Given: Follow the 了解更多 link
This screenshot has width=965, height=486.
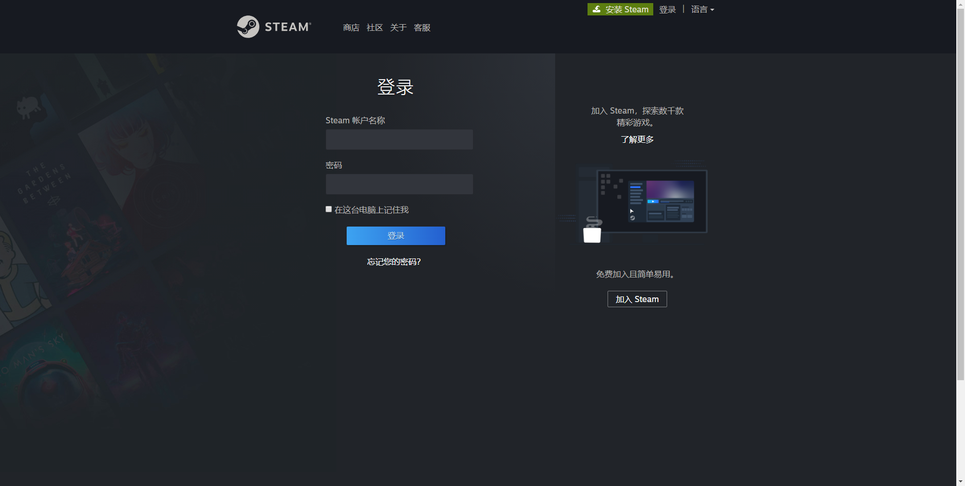Looking at the screenshot, I should point(637,140).
